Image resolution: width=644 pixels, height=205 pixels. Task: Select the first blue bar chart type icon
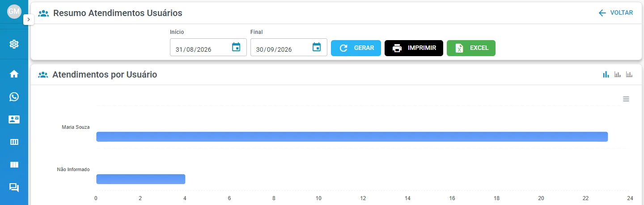(606, 74)
